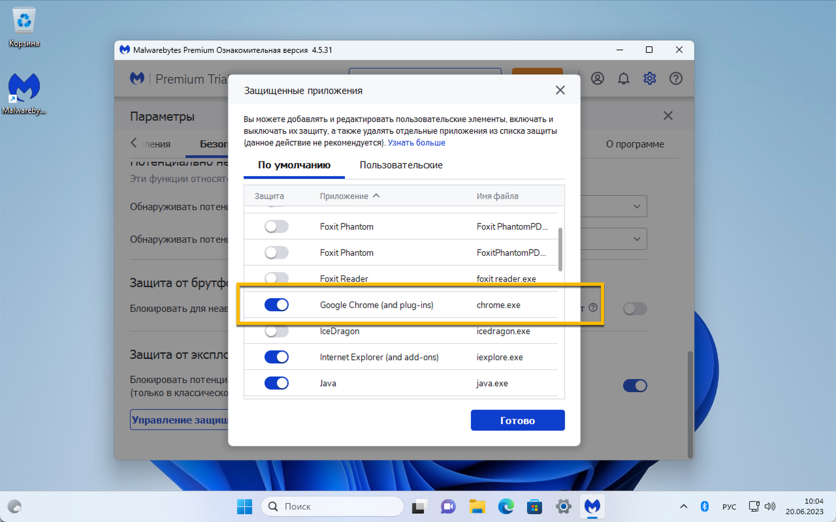Open the clock and date panel
The width and height of the screenshot is (836, 522).
(804, 506)
